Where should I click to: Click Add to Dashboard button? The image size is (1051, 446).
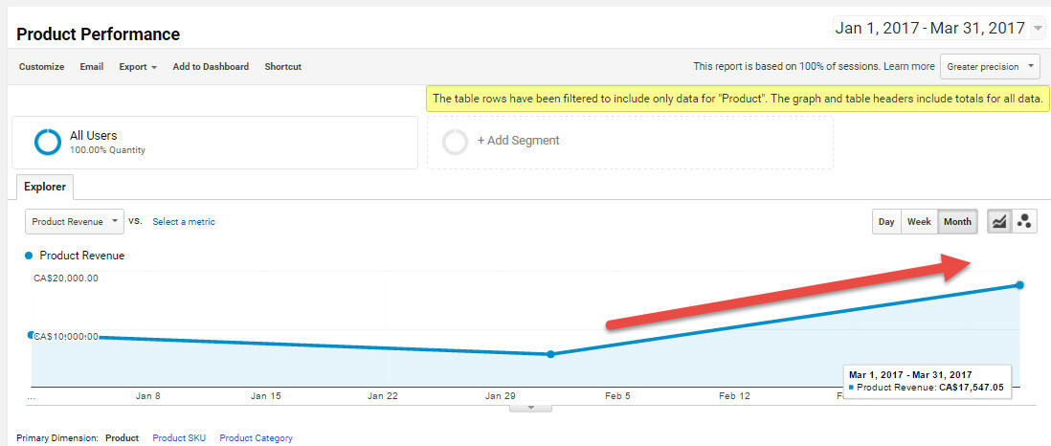211,67
